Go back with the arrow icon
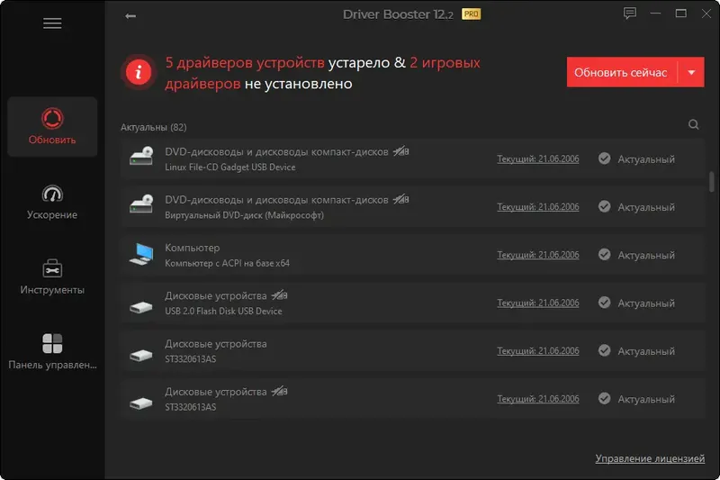The image size is (720, 480). point(130,16)
